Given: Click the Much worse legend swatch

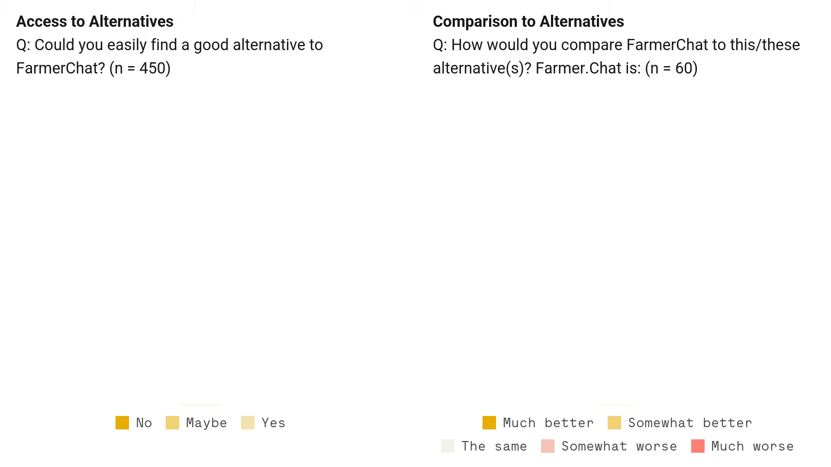Looking at the screenshot, I should [x=698, y=446].
